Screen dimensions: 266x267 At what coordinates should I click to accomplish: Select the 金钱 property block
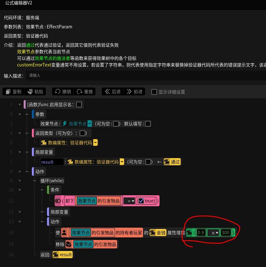(158, 233)
